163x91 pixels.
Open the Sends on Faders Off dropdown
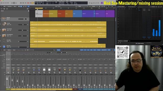click(30, 50)
